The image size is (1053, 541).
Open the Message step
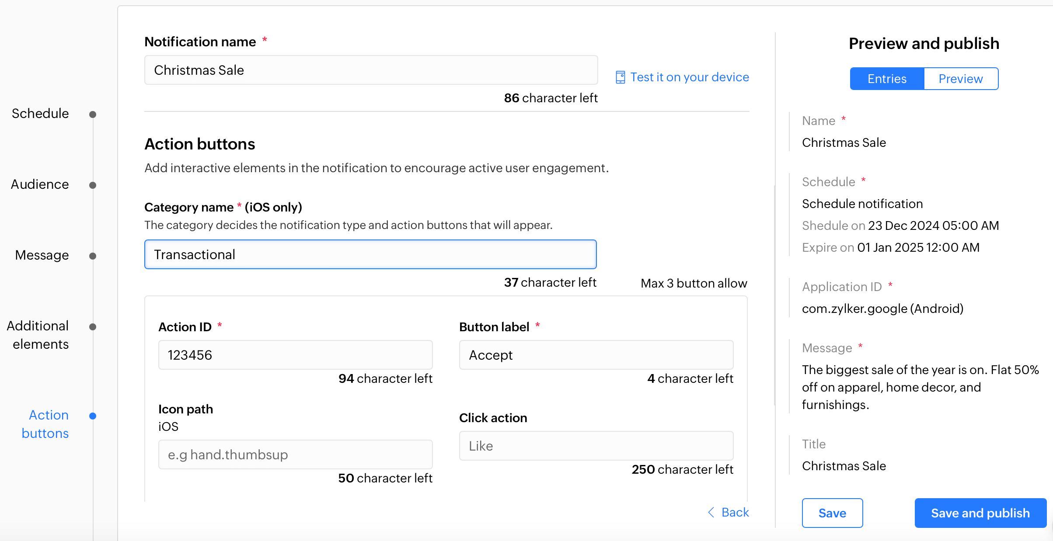[42, 255]
